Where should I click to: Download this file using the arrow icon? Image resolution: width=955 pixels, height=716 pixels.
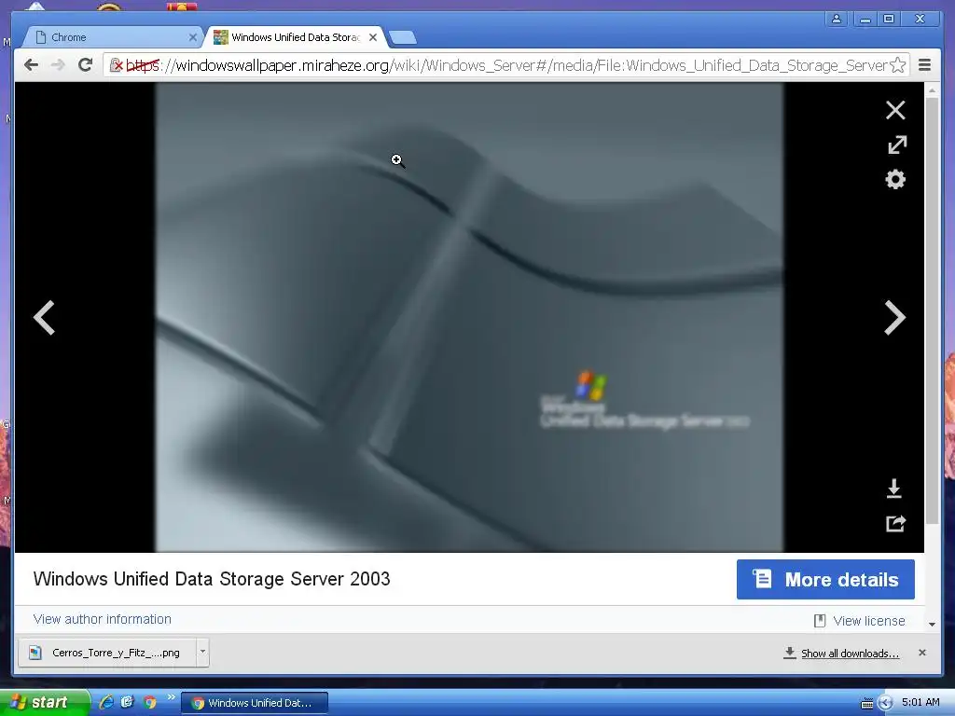pos(894,489)
